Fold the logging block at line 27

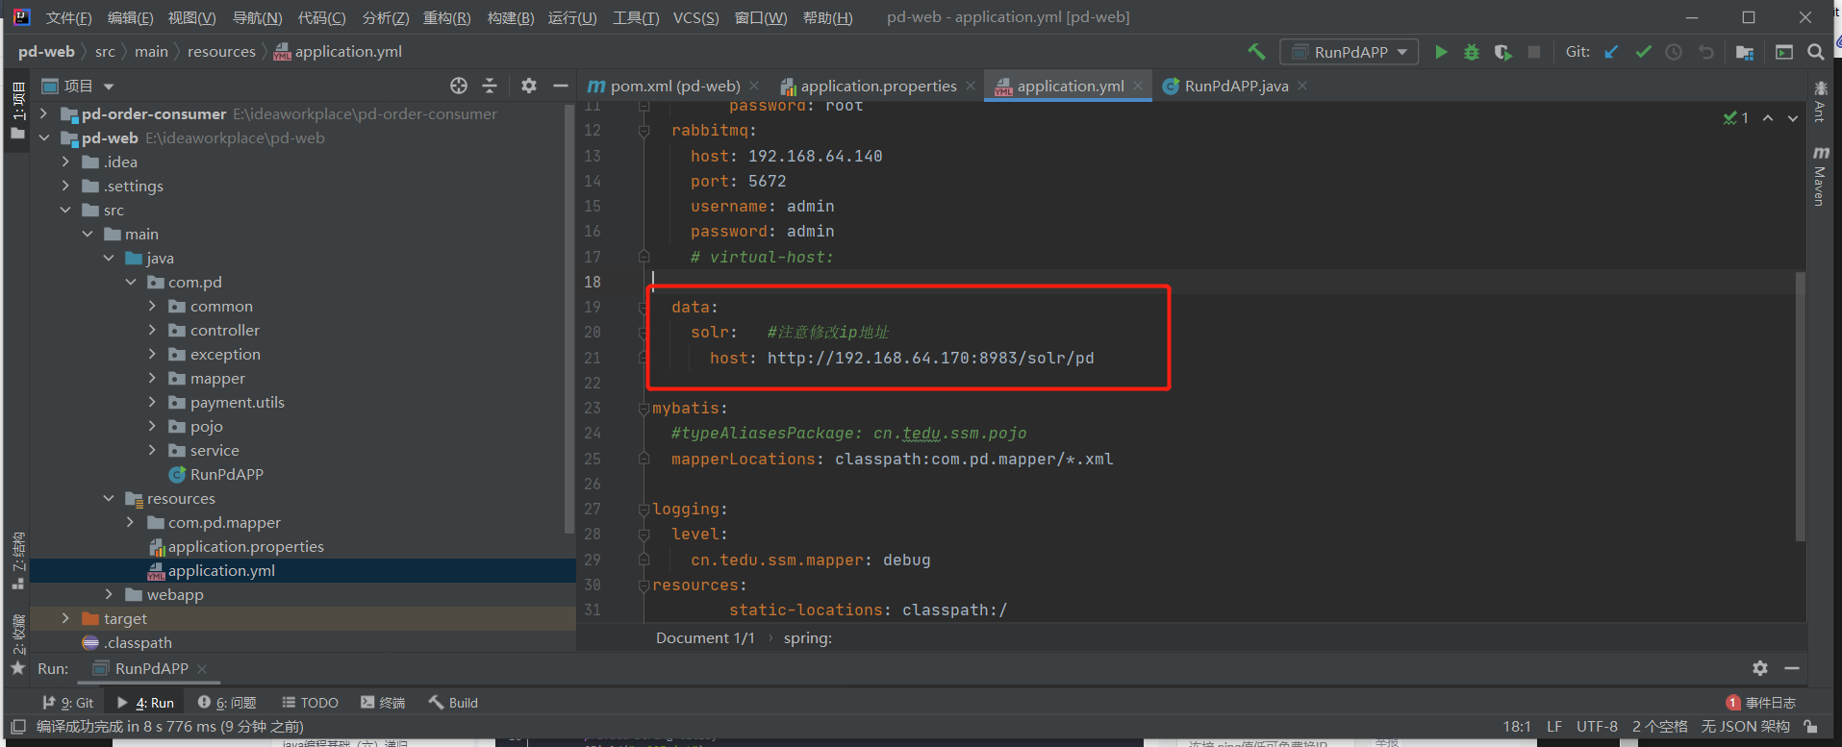643,510
